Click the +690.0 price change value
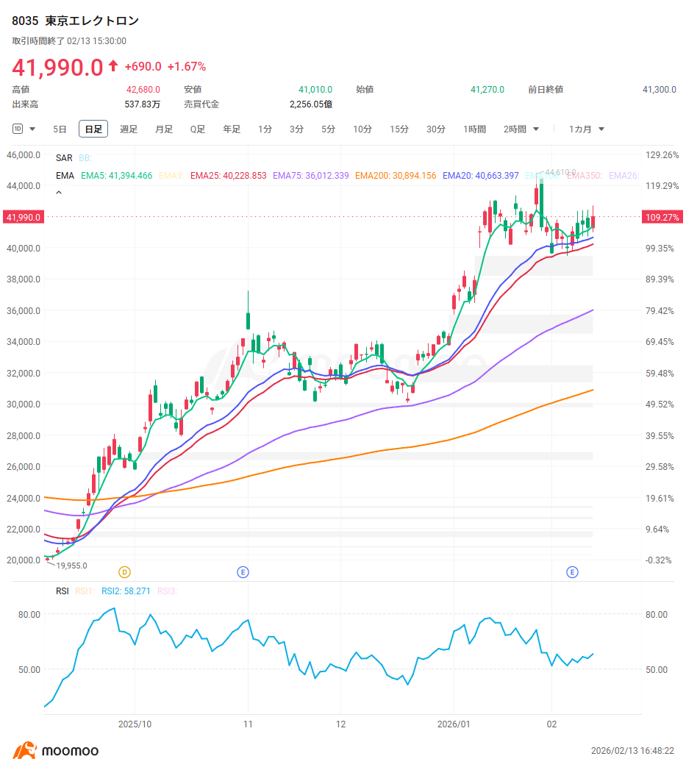Screen dimensions: 686x770 (x=143, y=66)
